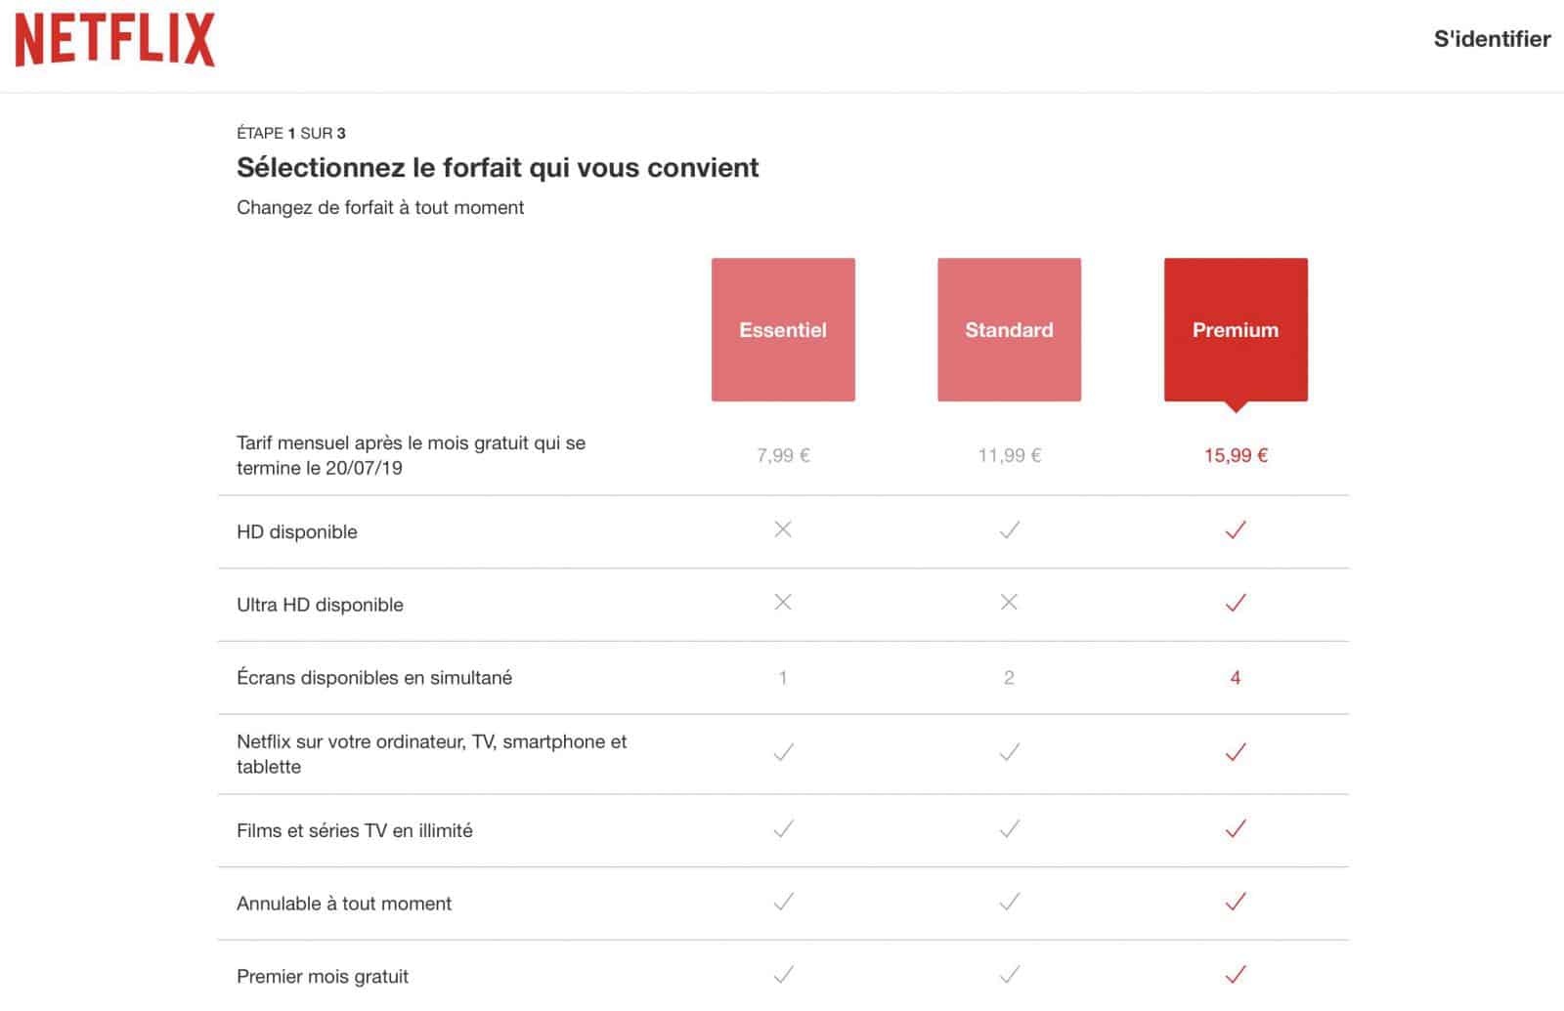Click the Essentiel checkmark for Premier mois gratuit

click(782, 973)
